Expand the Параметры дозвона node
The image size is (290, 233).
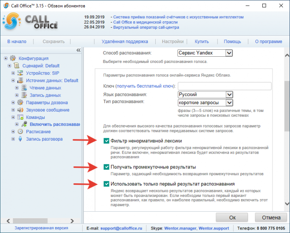click(13, 103)
